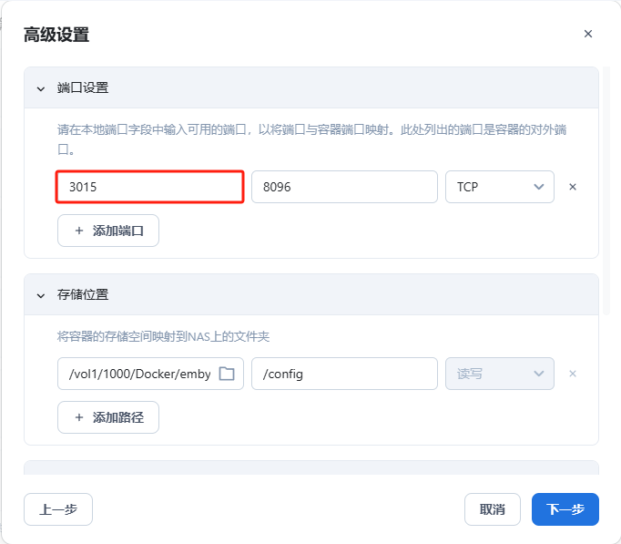
Task: Close the 高级设置 dialog
Action: 587,34
